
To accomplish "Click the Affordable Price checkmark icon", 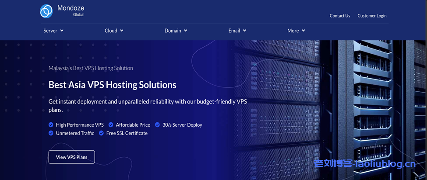I will click(x=111, y=125).
